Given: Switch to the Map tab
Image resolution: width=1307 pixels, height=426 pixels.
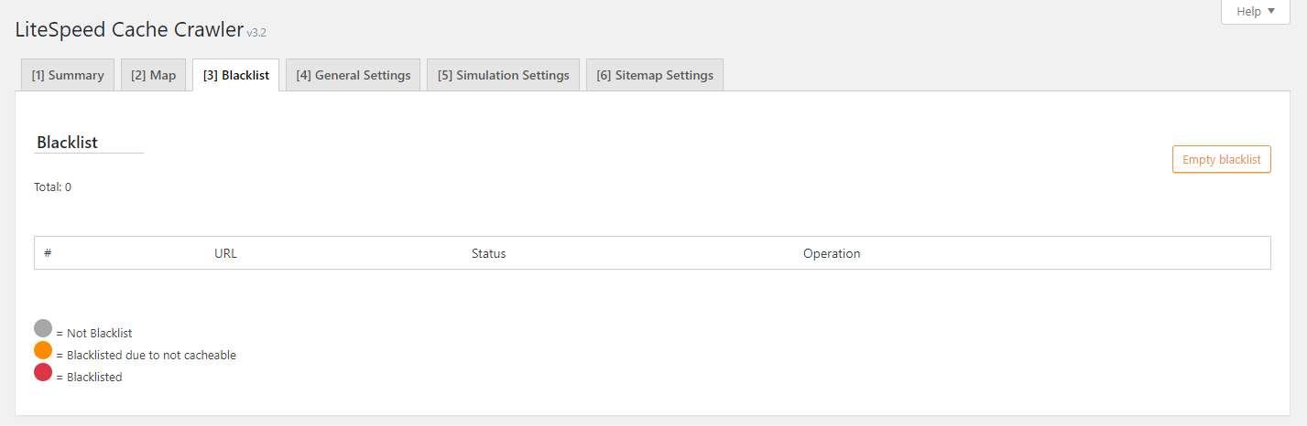Looking at the screenshot, I should coord(153,75).
